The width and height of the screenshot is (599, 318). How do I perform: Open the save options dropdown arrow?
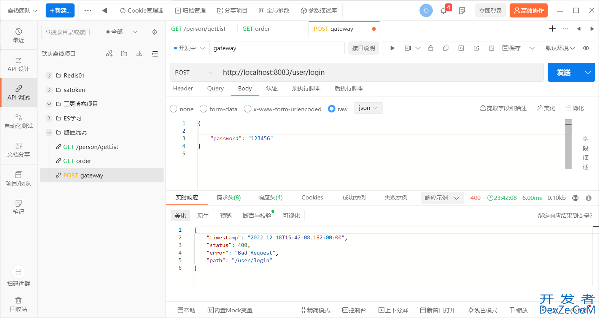pyautogui.click(x=532, y=48)
